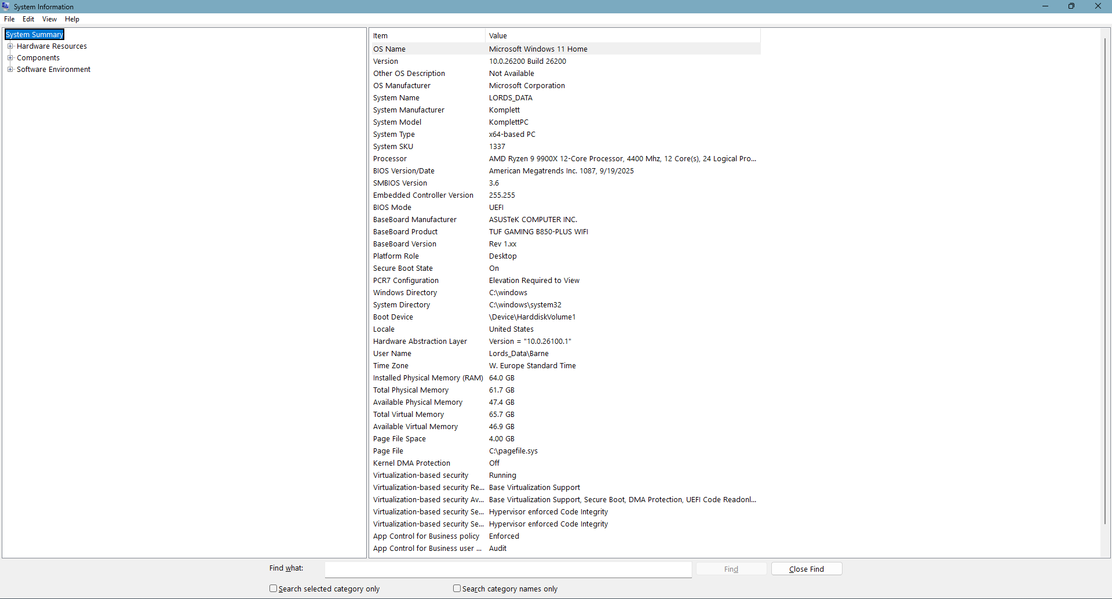The height and width of the screenshot is (599, 1112).
Task: Select the Installed Physical Memory (RAM) row
Action: 566,378
